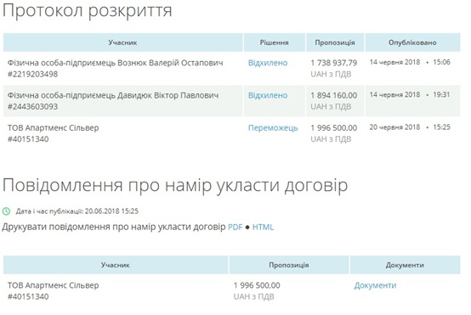The height and width of the screenshot is (315, 471).
Task: Open Відхилено decision for Давидюк Віктор Павлович
Action: pyautogui.click(x=268, y=95)
